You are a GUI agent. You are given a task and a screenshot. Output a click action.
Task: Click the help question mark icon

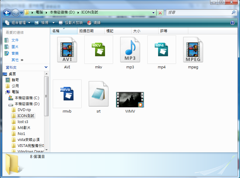pyautogui.click(x=232, y=23)
